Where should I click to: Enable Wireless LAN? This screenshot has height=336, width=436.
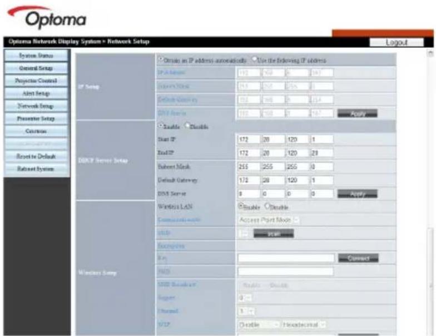(x=241, y=206)
